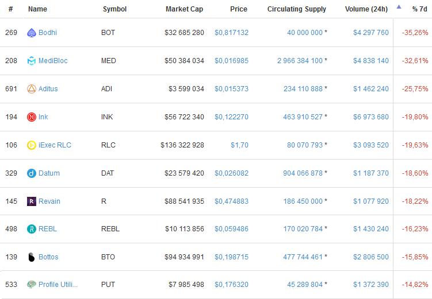Select symbol cell REBL
Screen dimensions: 432x299
click(110, 229)
